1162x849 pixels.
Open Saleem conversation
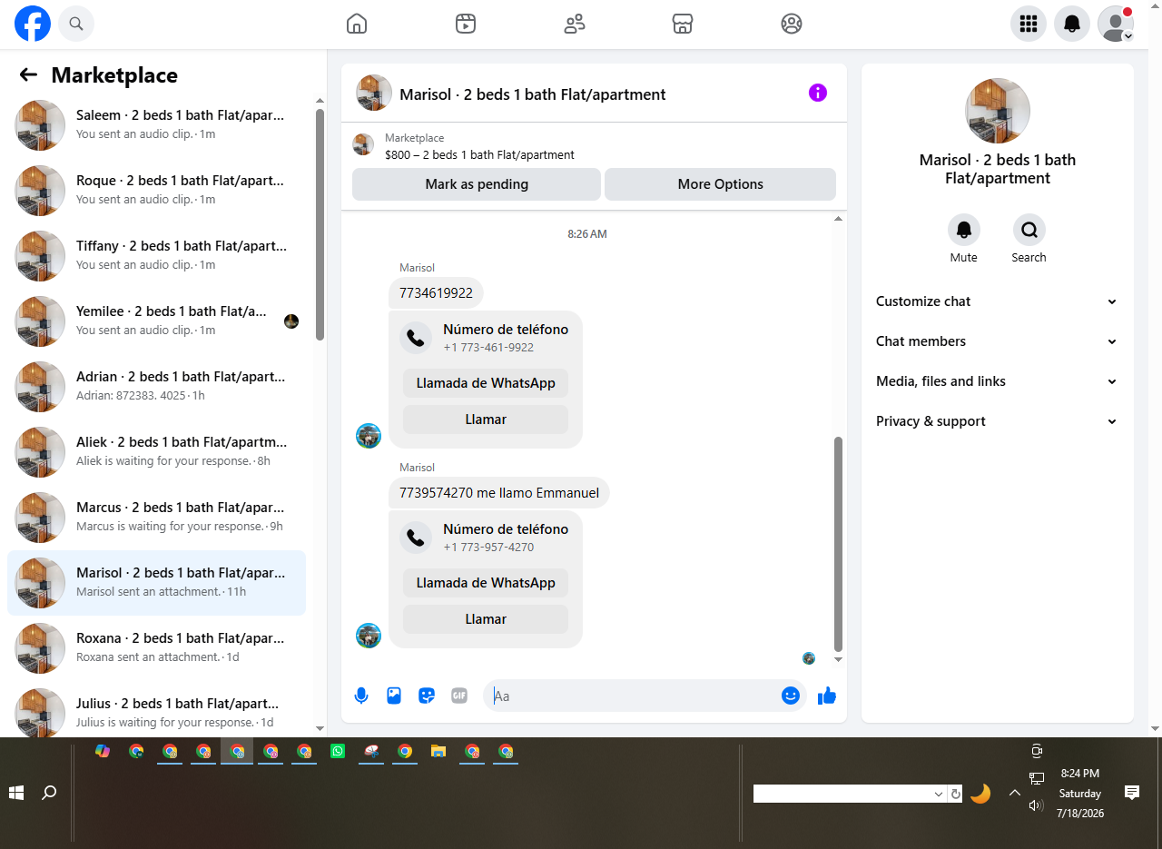(156, 125)
